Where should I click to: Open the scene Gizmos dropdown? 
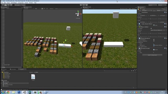point(52,9)
